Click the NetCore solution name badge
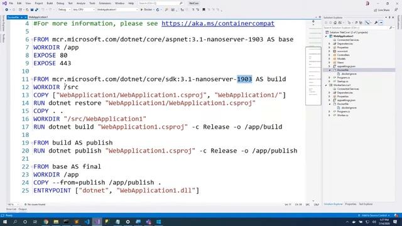The image size is (402, 226). (193, 3)
